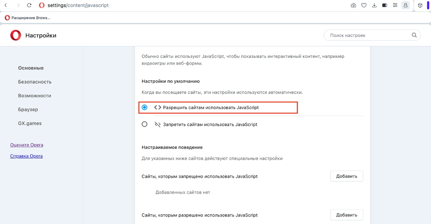This screenshot has width=431, height=224.
Task: Click Добавить for allowed JavaScript sites
Action: point(346,215)
